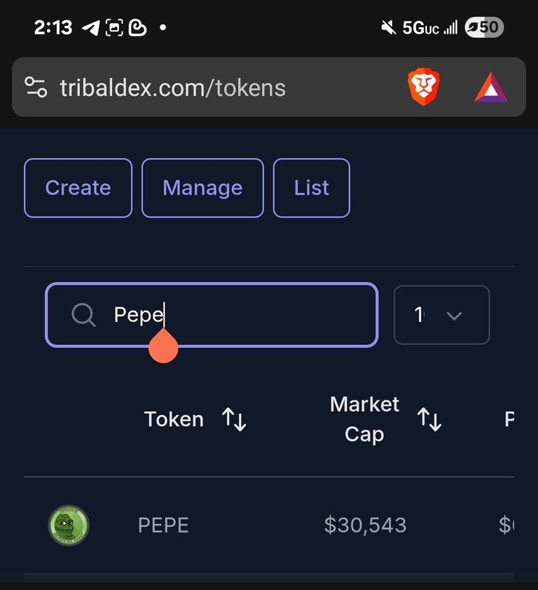Tap the orange text cursor handle
This screenshot has height=590, width=538.
163,346
